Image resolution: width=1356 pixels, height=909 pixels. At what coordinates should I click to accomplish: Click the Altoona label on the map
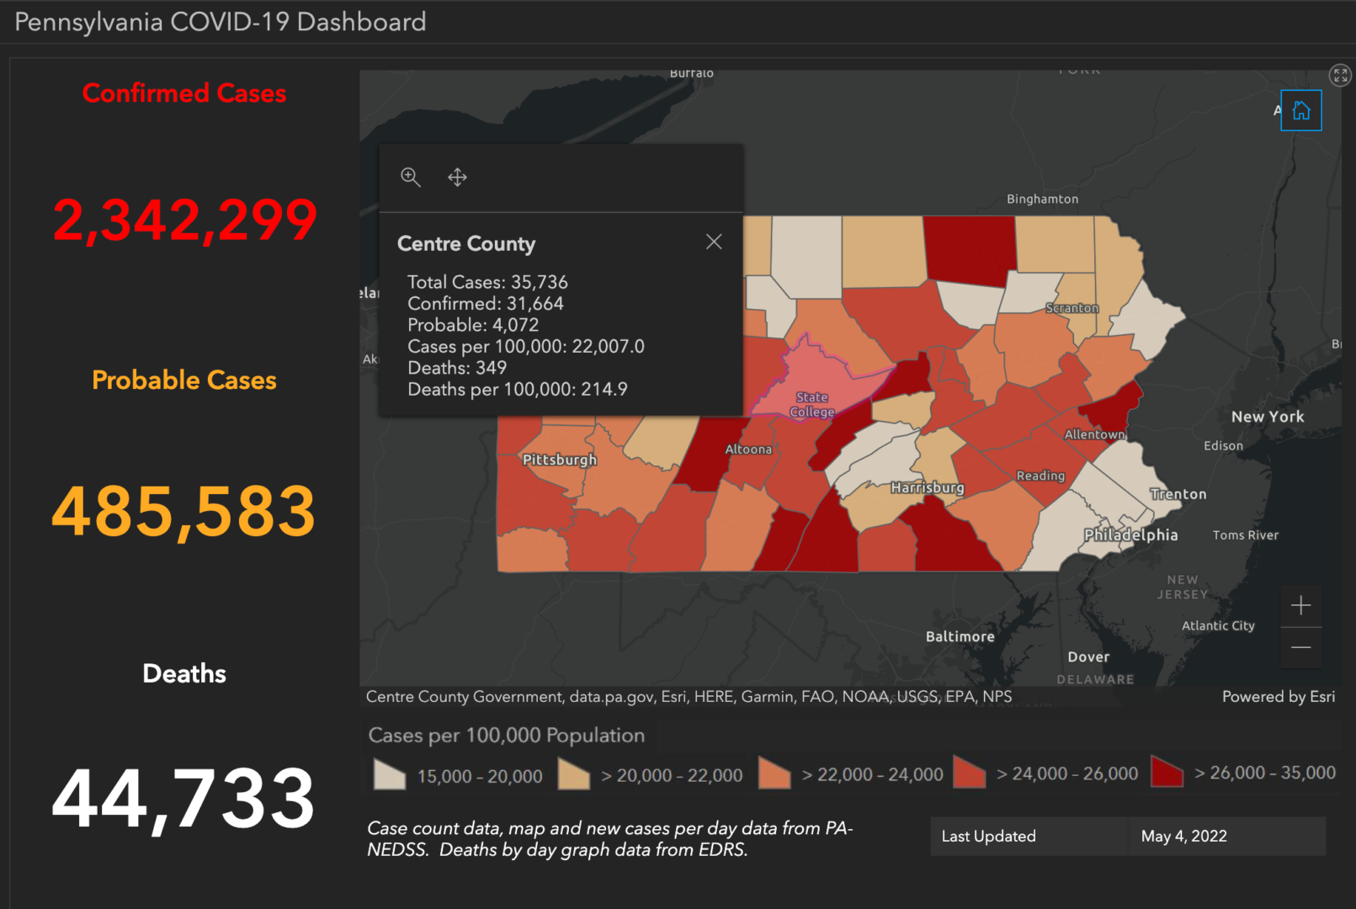[x=748, y=449]
